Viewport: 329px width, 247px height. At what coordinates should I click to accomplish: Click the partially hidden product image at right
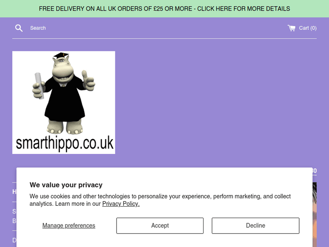tap(315, 215)
